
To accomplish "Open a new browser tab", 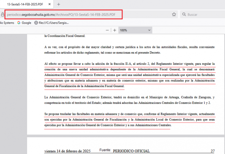I will [59, 5].
